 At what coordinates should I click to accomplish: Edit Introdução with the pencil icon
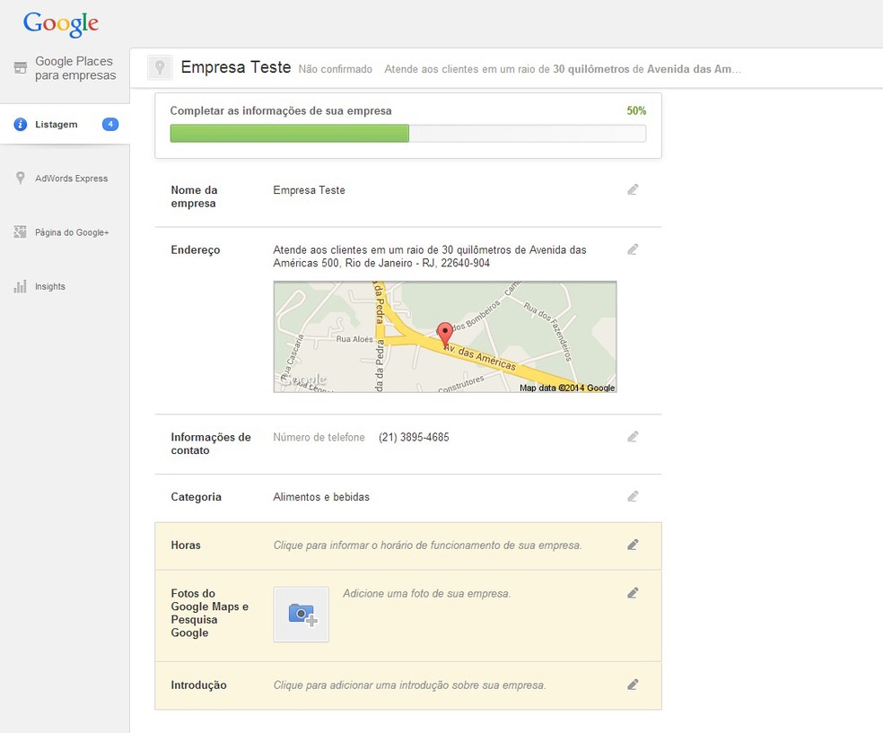(633, 685)
